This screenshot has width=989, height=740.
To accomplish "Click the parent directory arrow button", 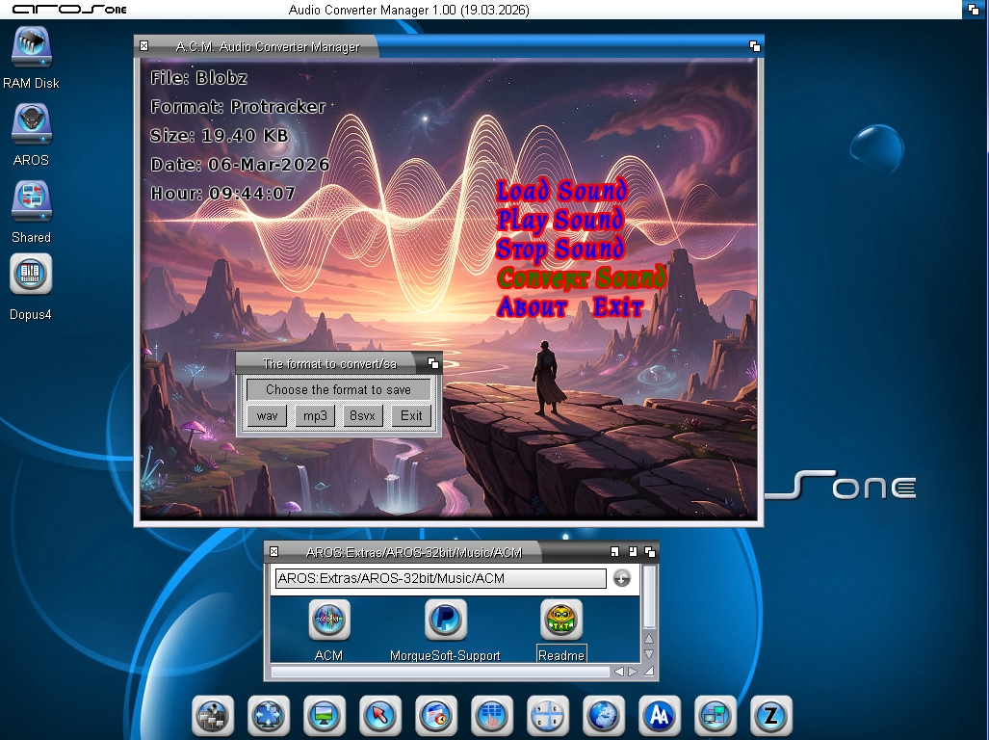I will (x=621, y=578).
